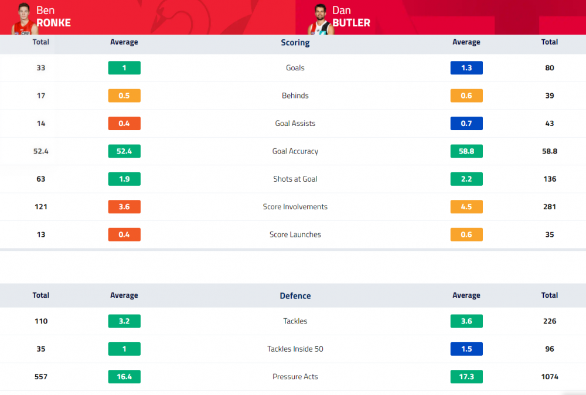
Task: Select the Defence section header
Action: click(x=295, y=295)
